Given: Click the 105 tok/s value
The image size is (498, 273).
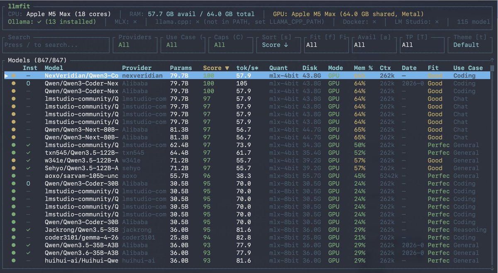Looking at the screenshot, I should tap(242, 84).
